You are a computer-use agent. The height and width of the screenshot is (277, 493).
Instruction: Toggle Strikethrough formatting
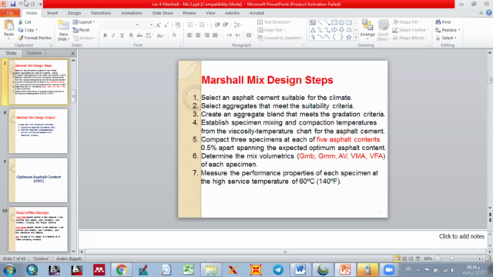139,35
